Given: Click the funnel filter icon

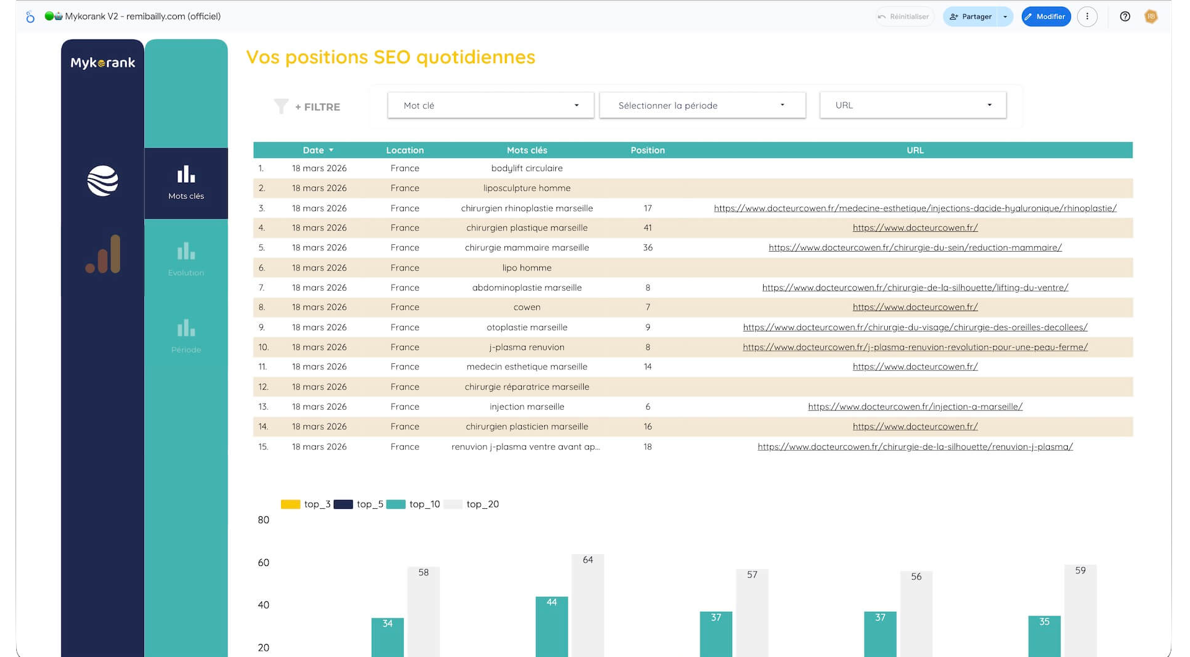Looking at the screenshot, I should click(281, 107).
